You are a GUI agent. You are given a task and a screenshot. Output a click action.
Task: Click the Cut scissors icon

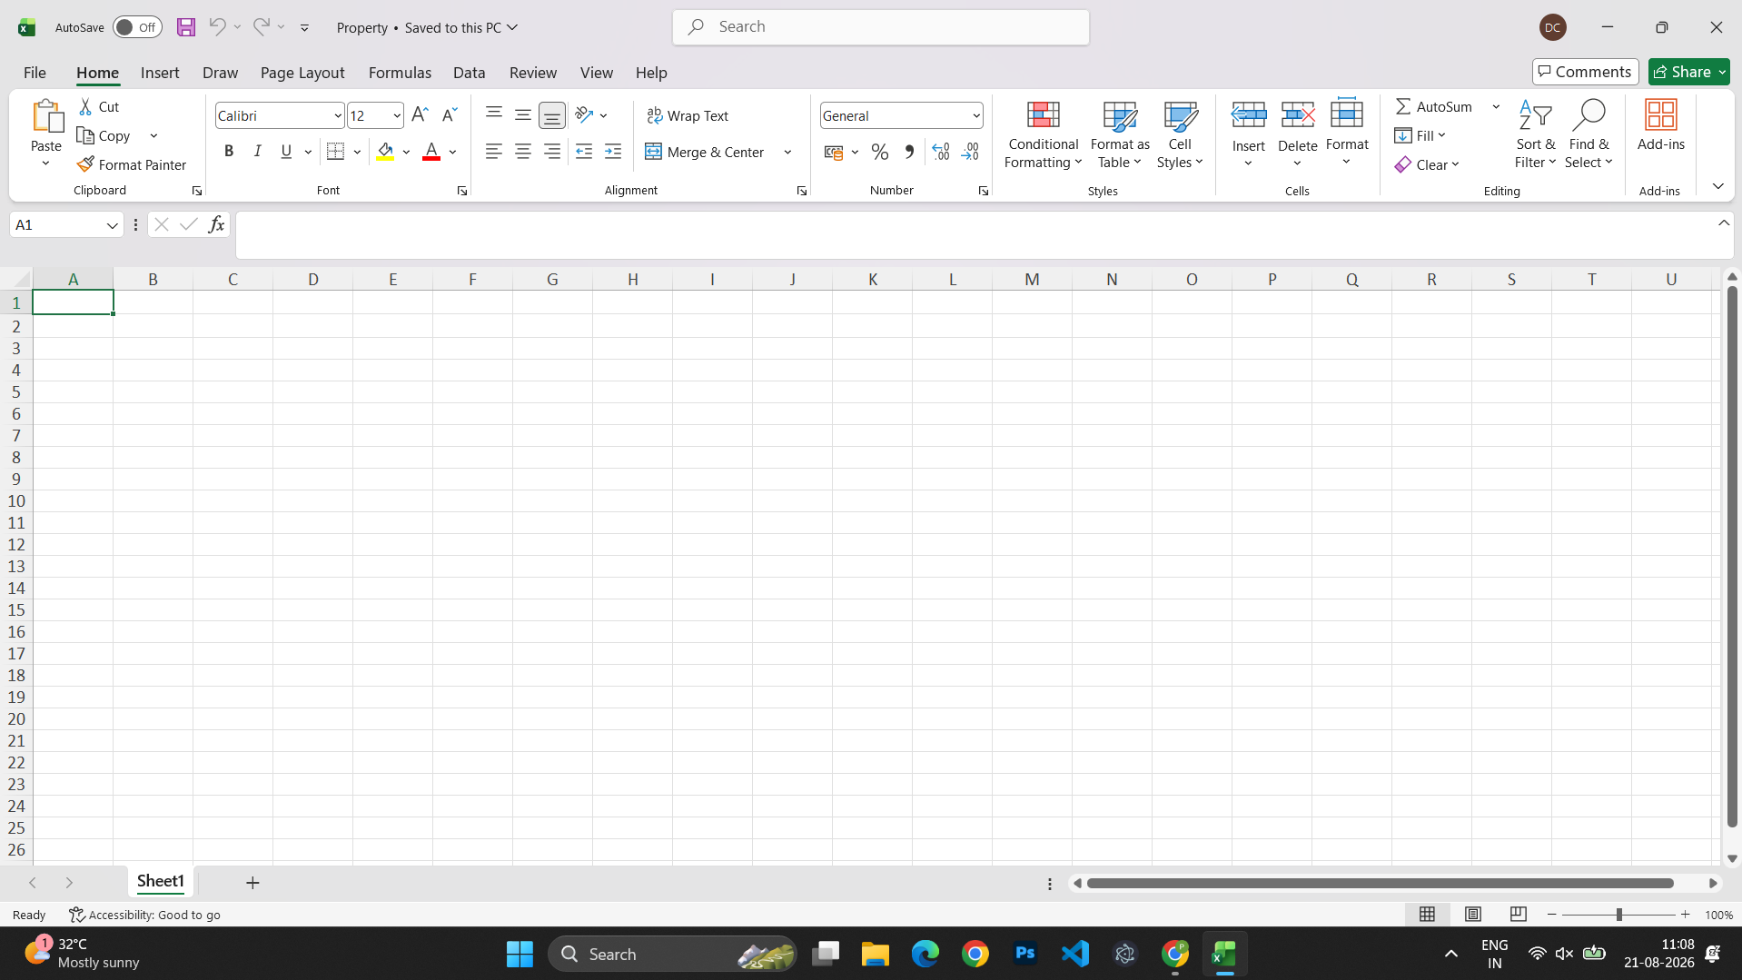pyautogui.click(x=85, y=106)
